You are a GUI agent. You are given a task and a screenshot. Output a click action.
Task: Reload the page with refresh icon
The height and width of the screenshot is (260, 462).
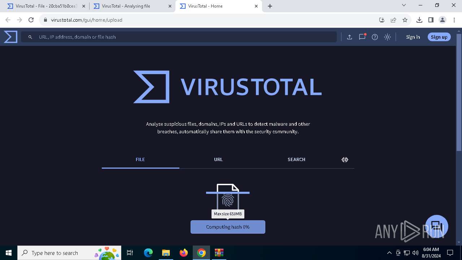pos(31,20)
